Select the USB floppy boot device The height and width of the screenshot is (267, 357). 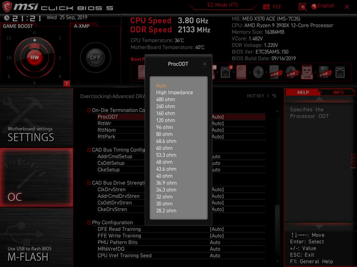324,72
